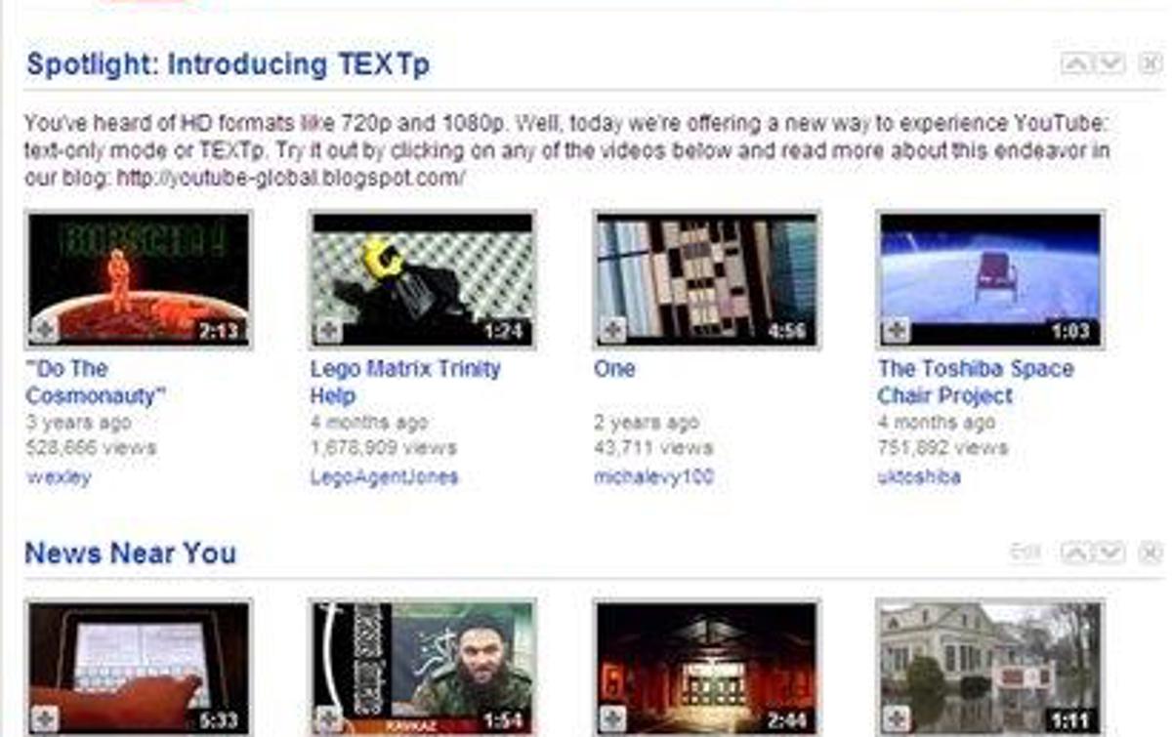Move the News Near You section up
Viewport: 1172px width, 737px height.
pos(1076,553)
